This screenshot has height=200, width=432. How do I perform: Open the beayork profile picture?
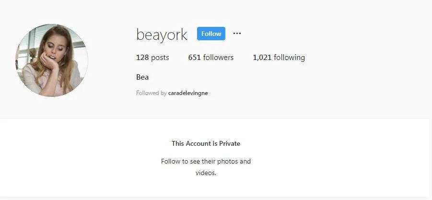(52, 60)
